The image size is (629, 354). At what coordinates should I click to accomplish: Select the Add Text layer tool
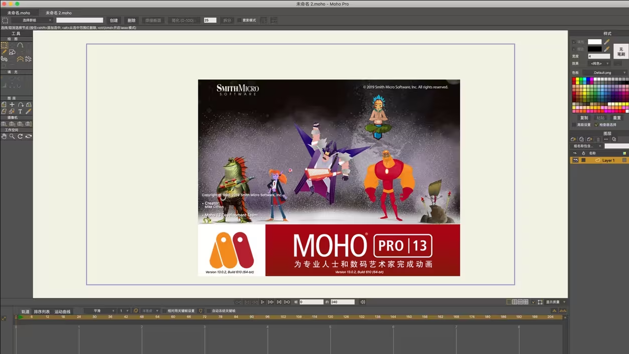pyautogui.click(x=20, y=111)
